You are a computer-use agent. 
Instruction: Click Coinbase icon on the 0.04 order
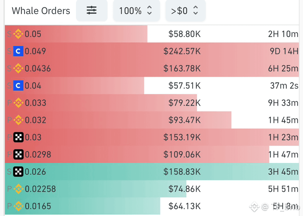click(18, 86)
